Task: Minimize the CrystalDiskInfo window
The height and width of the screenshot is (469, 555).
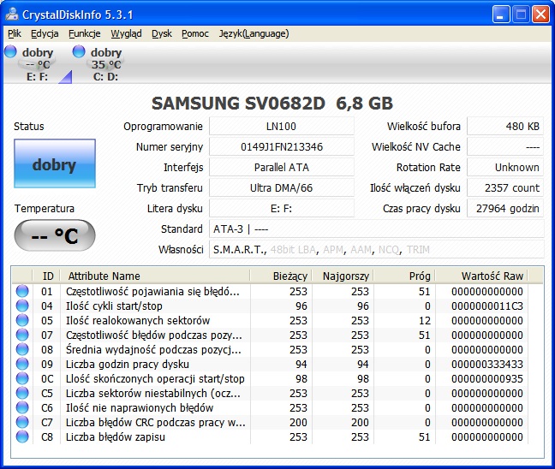Action: (500, 15)
